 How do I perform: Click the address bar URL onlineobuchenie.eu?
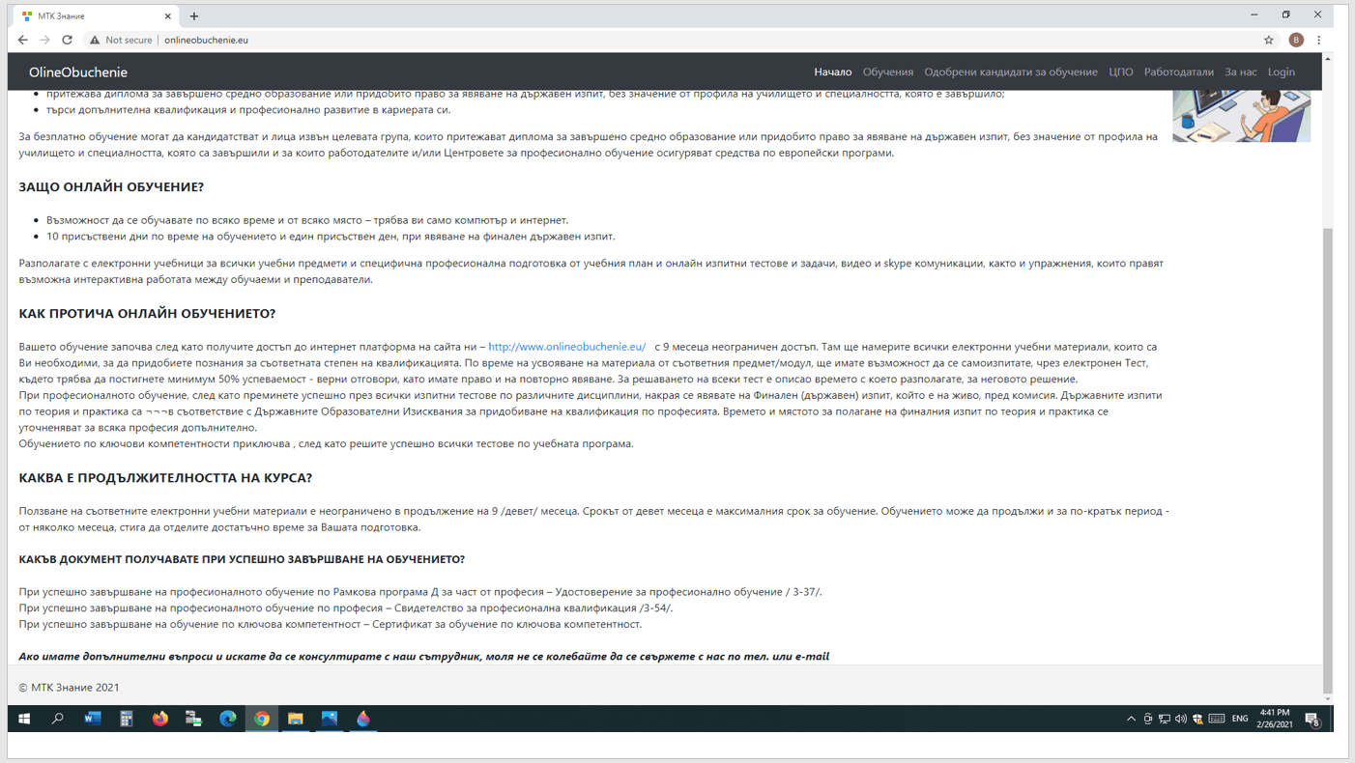(x=206, y=40)
